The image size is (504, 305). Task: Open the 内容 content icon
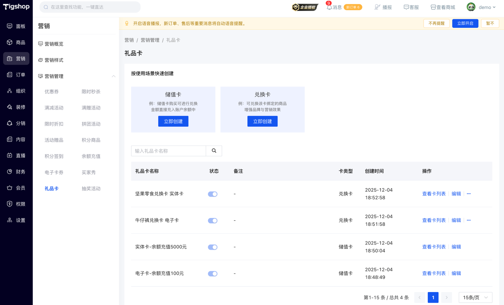click(10, 139)
